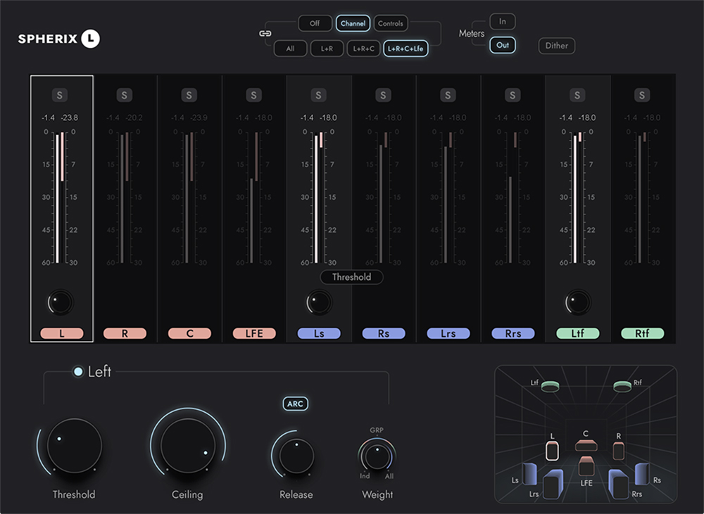Select the R channel label

tap(125, 333)
